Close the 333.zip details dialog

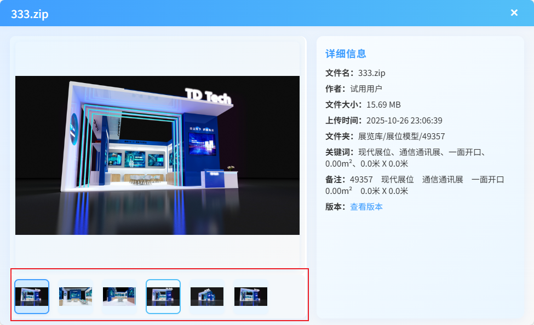pyautogui.click(x=514, y=13)
